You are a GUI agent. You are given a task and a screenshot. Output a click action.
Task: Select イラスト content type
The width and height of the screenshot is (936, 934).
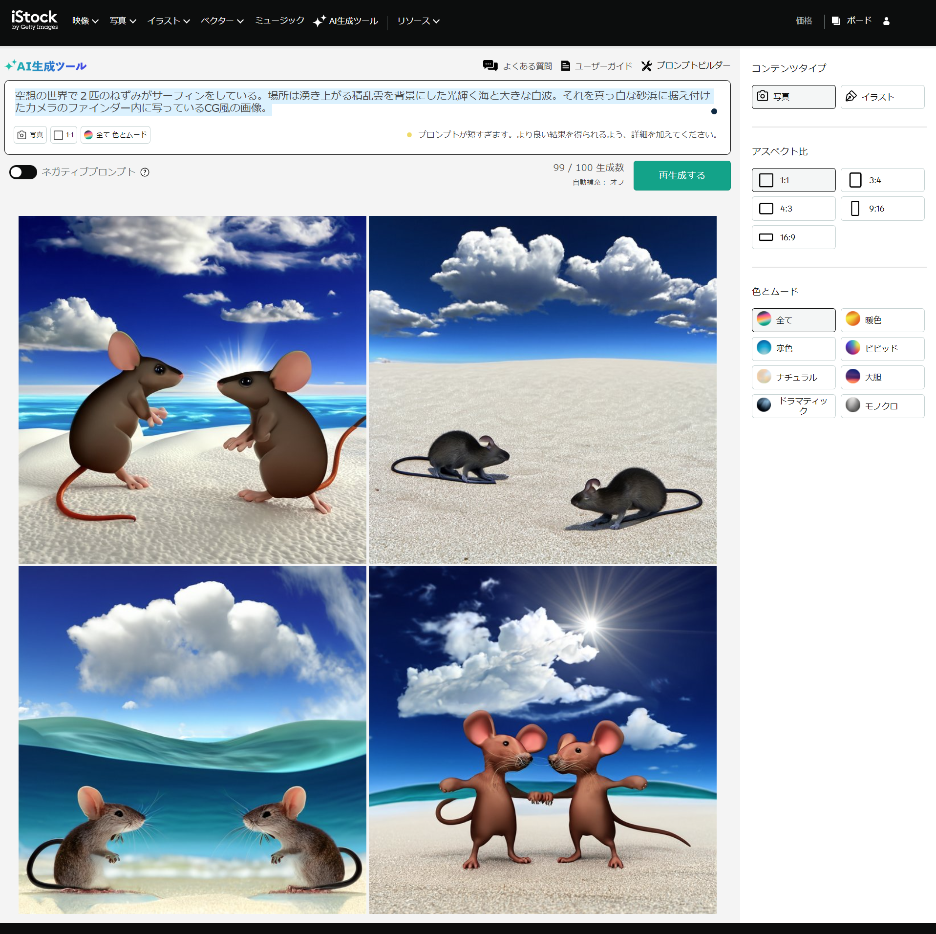[x=882, y=97]
